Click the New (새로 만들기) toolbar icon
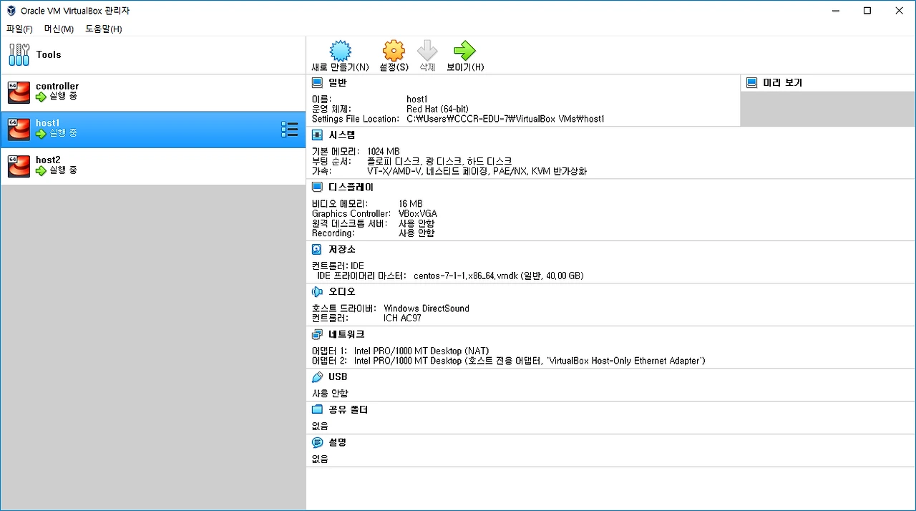The image size is (916, 511). pos(341,51)
